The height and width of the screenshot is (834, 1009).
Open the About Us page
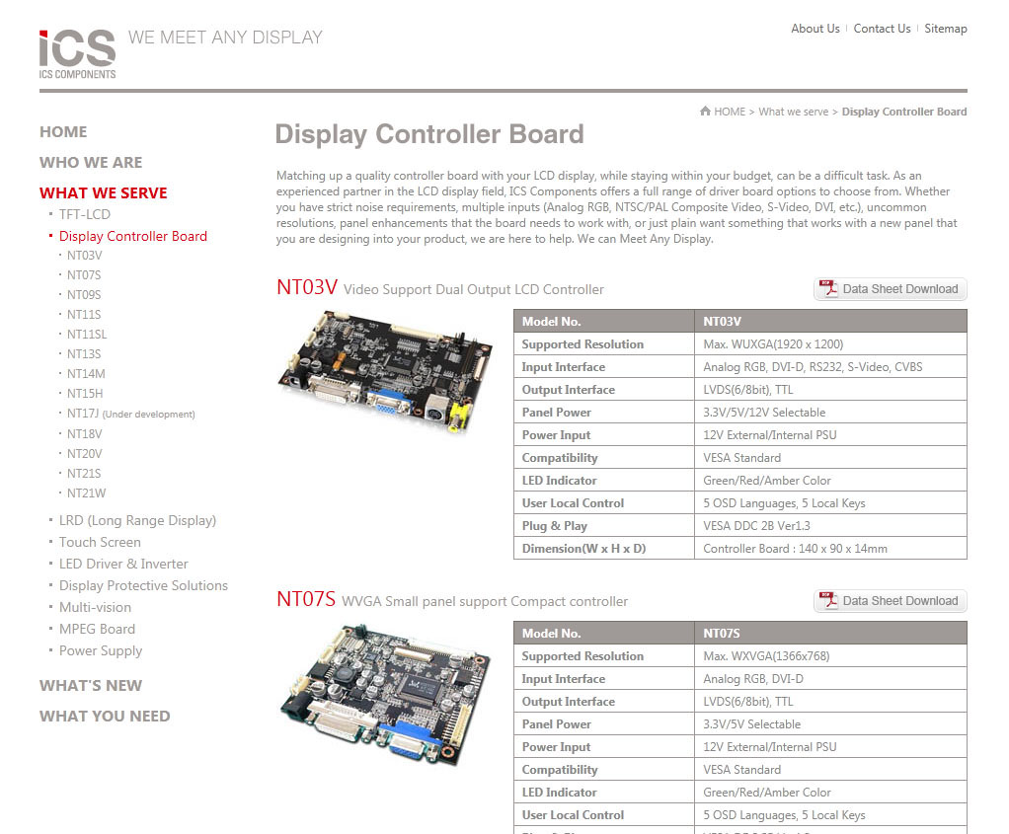click(815, 29)
